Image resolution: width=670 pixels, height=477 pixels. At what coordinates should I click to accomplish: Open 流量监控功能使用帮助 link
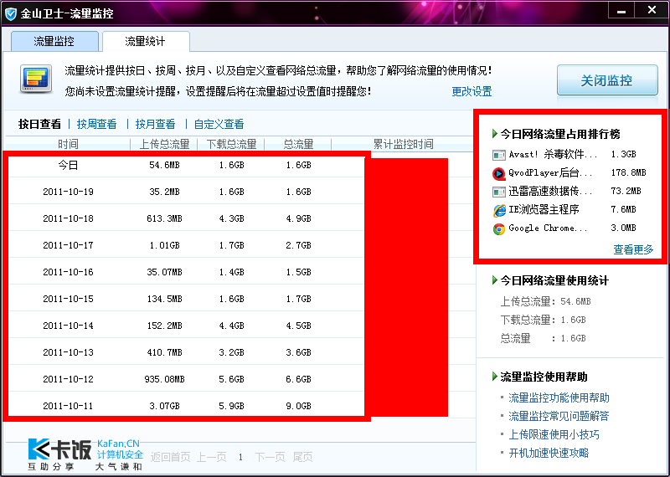(559, 398)
